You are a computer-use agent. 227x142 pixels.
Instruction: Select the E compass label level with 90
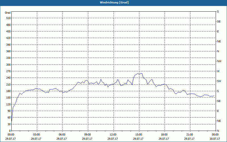pyautogui.click(x=218, y=111)
